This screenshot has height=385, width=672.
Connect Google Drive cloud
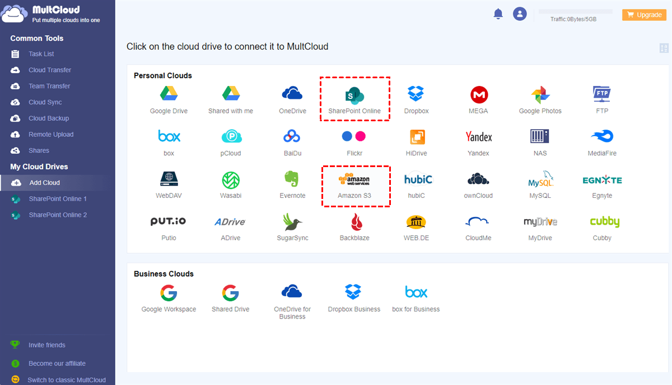point(169,99)
